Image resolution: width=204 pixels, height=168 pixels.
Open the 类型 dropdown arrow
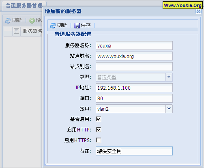[169, 77]
